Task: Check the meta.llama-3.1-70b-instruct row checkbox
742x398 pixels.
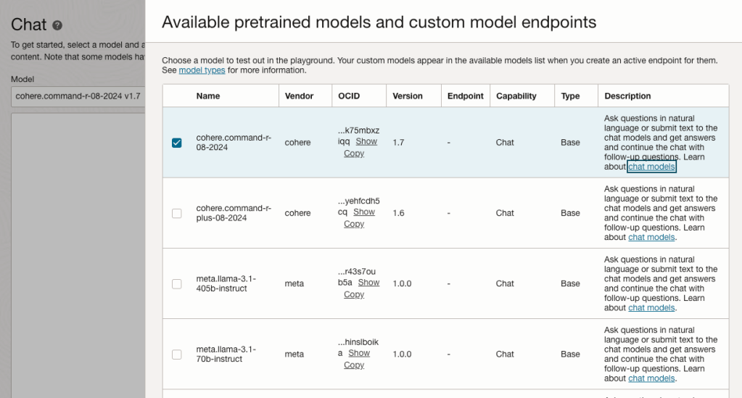Action: 177,355
